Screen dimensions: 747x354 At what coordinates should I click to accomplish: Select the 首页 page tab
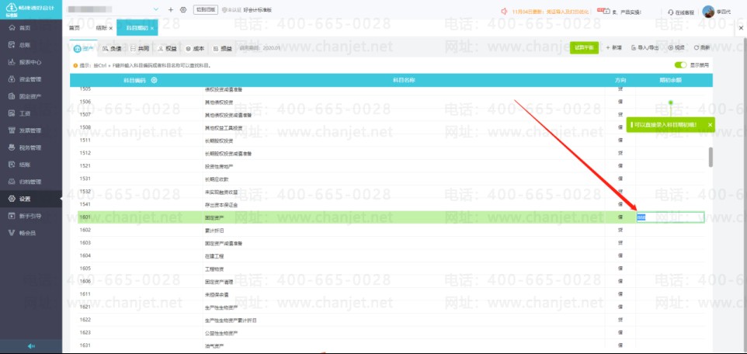(x=75, y=28)
